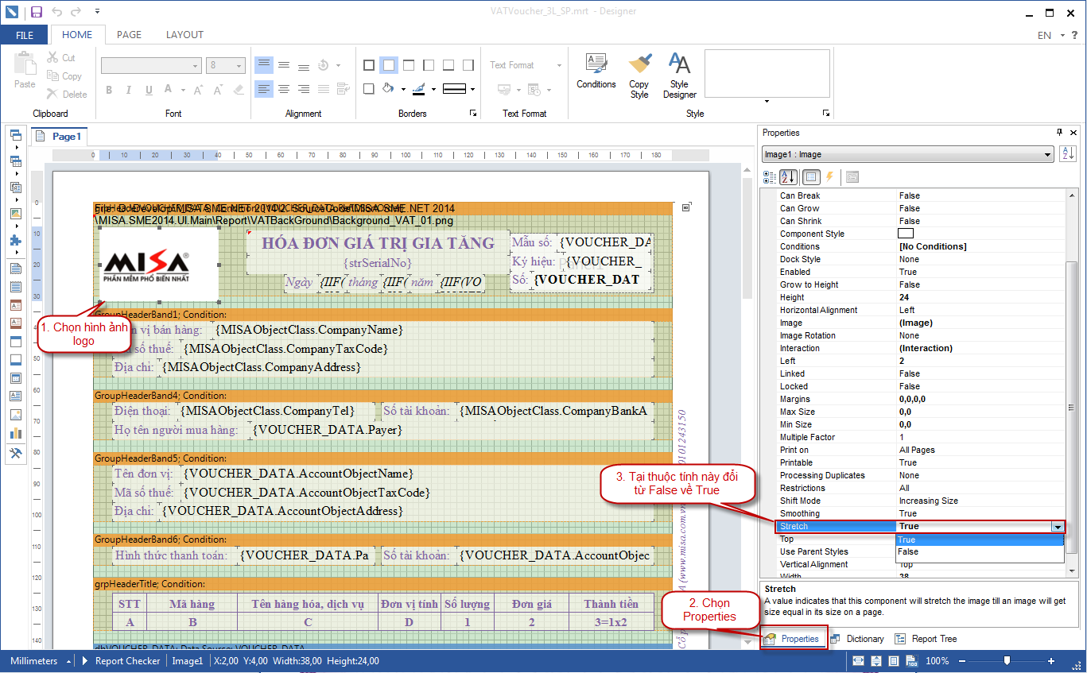
Task: Click the sort button beside component selector
Action: point(1068,154)
